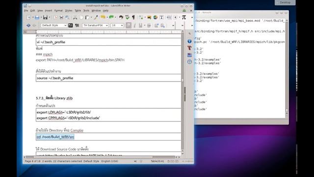
Task: Export document directly as PDF
Action: coord(55,18)
